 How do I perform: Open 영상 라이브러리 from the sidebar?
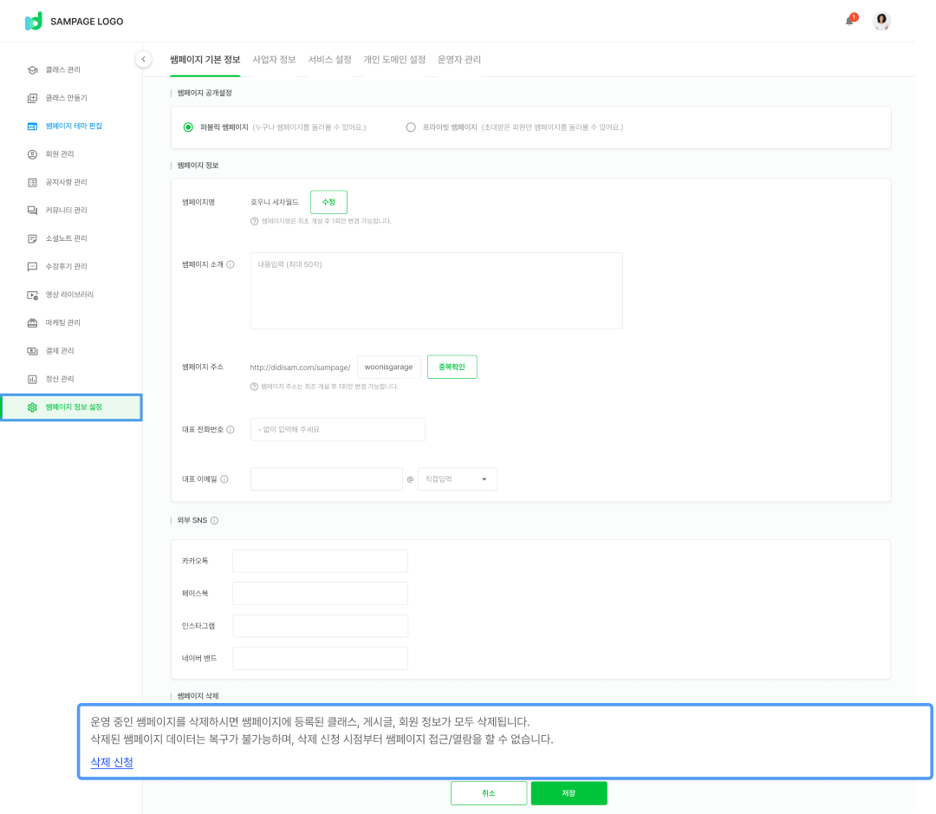point(69,295)
